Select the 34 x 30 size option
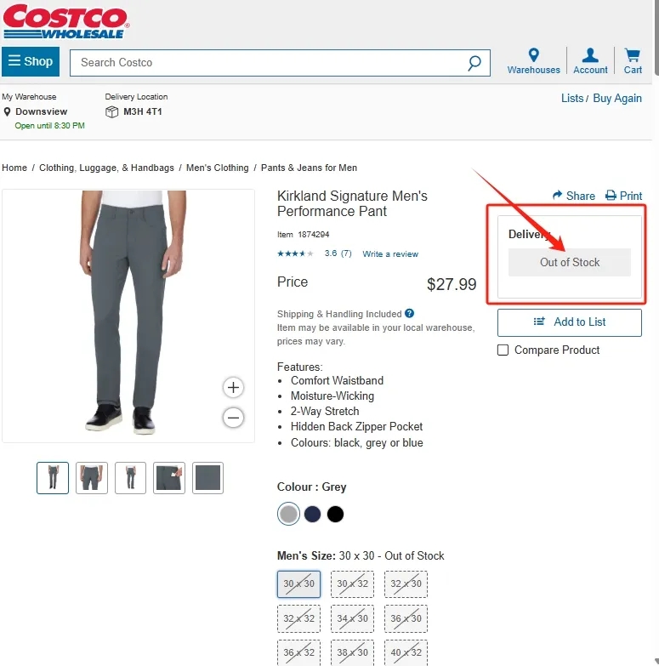 [352, 618]
